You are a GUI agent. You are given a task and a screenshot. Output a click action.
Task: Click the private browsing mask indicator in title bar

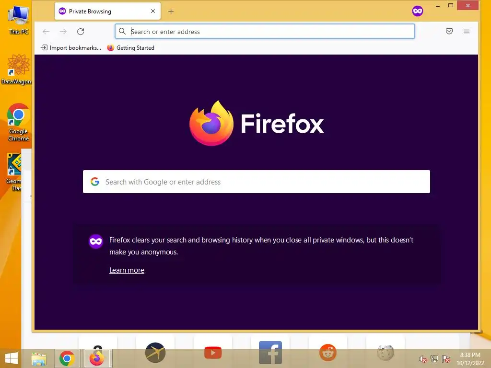[x=418, y=11]
